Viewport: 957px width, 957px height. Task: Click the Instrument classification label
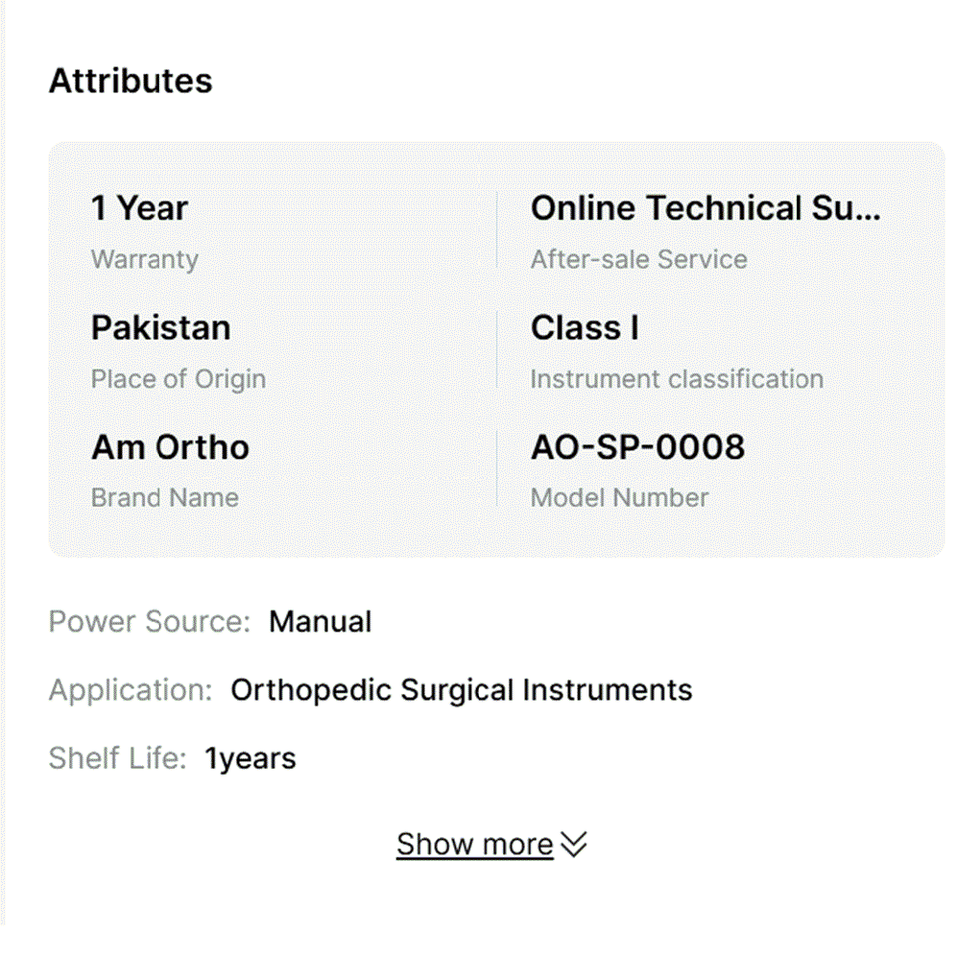(677, 379)
